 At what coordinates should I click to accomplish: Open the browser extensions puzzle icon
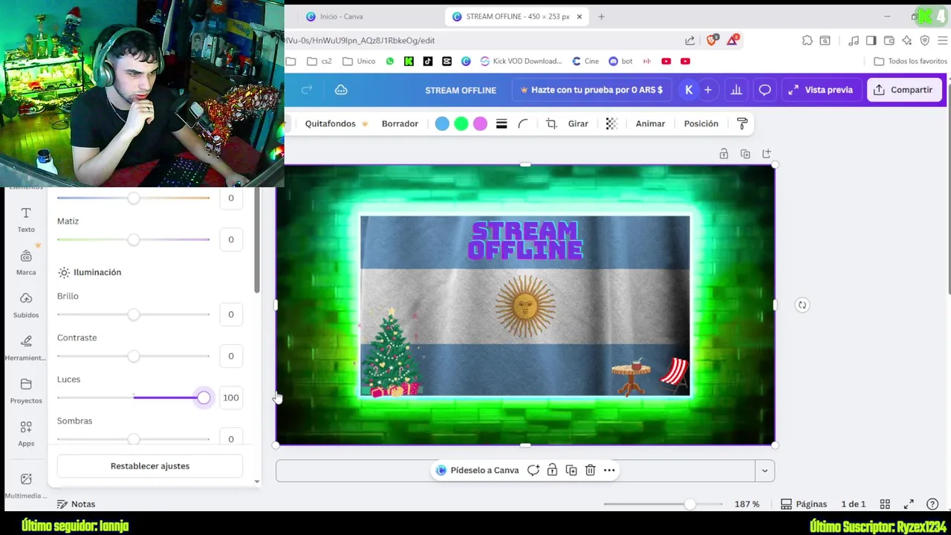(x=808, y=40)
